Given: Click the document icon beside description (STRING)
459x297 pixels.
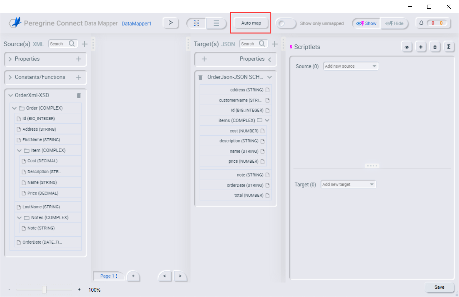Looking at the screenshot, I should tap(263, 141).
